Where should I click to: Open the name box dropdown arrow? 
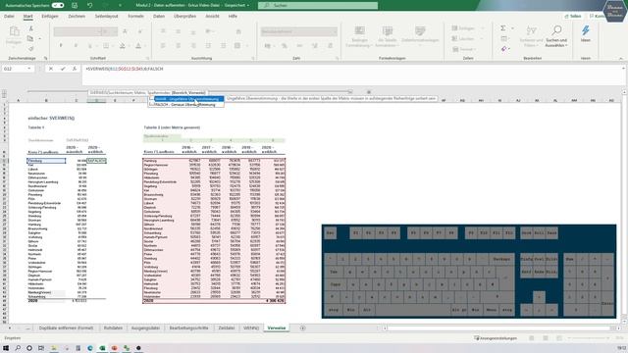click(x=28, y=69)
